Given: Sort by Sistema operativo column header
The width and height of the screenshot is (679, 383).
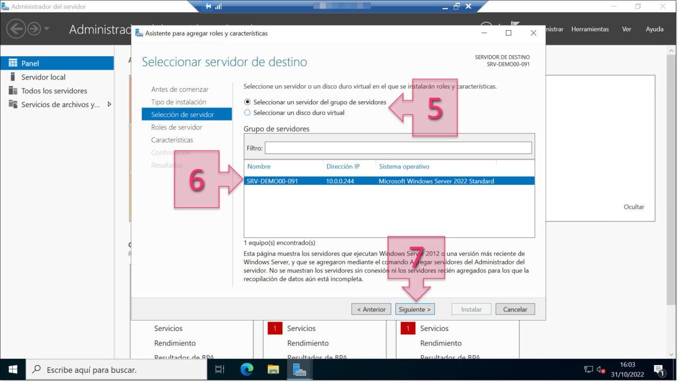Looking at the screenshot, I should (x=404, y=166).
